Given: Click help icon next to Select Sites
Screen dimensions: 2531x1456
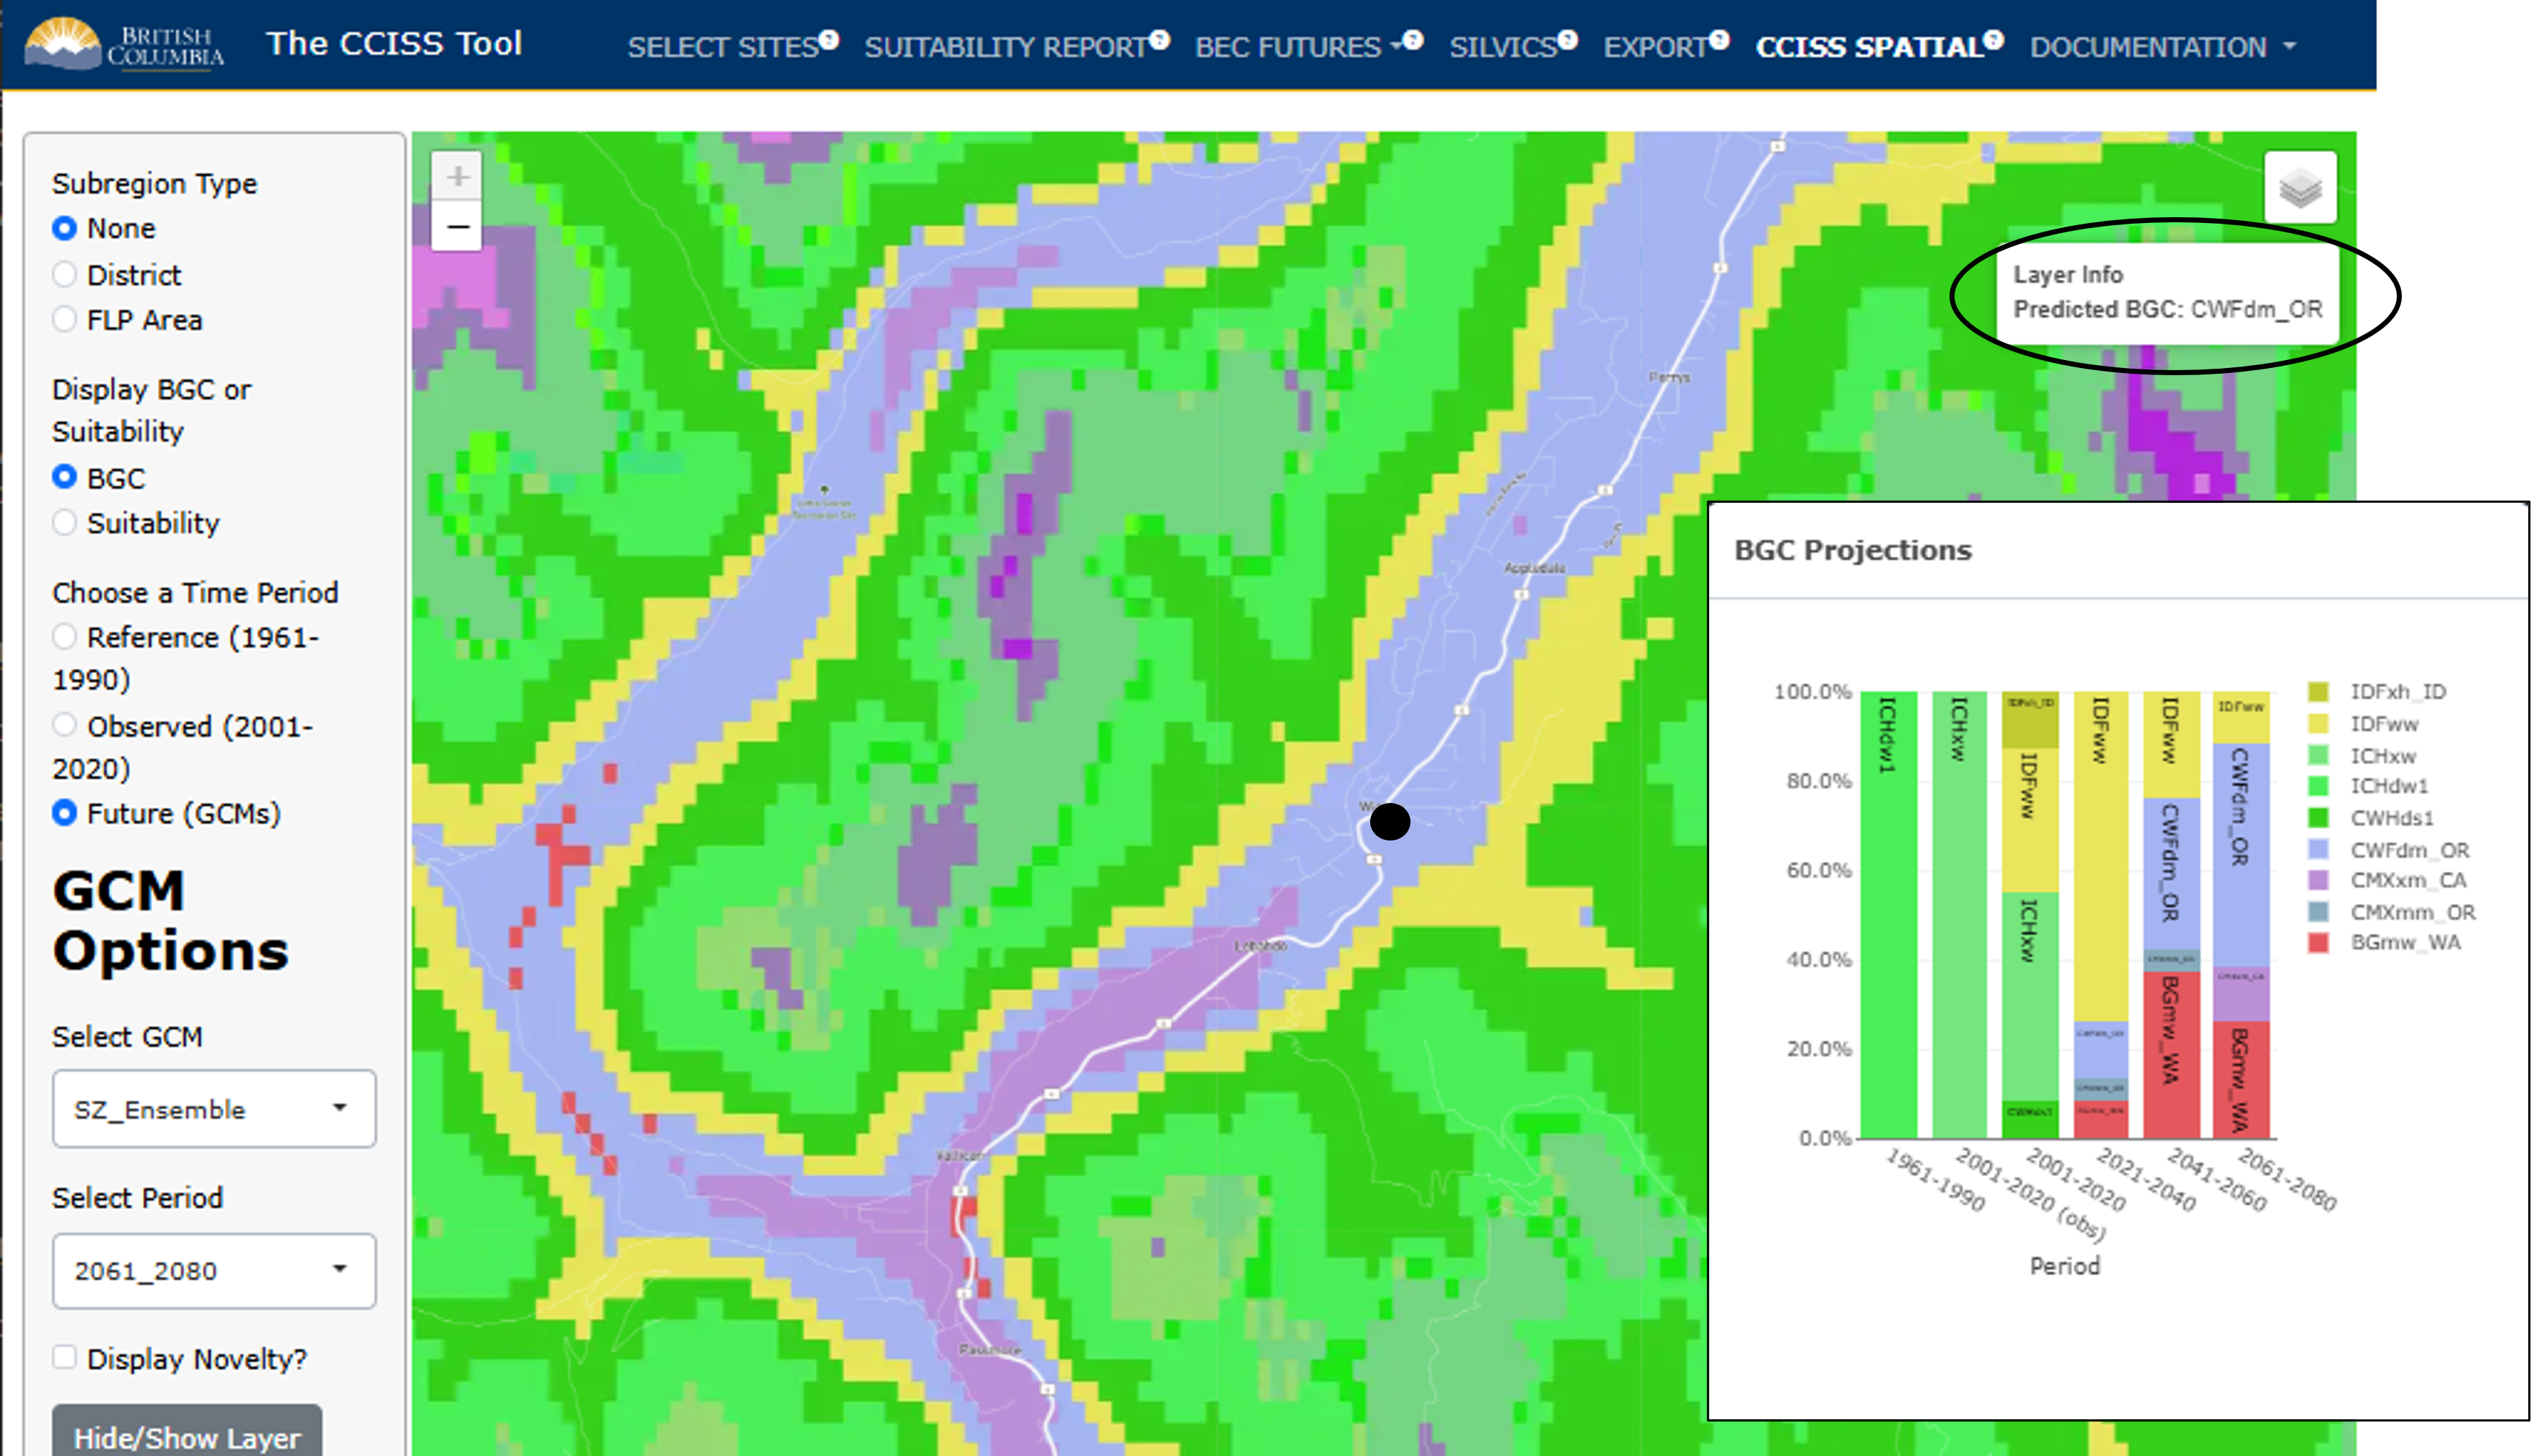Looking at the screenshot, I should pos(829,40).
